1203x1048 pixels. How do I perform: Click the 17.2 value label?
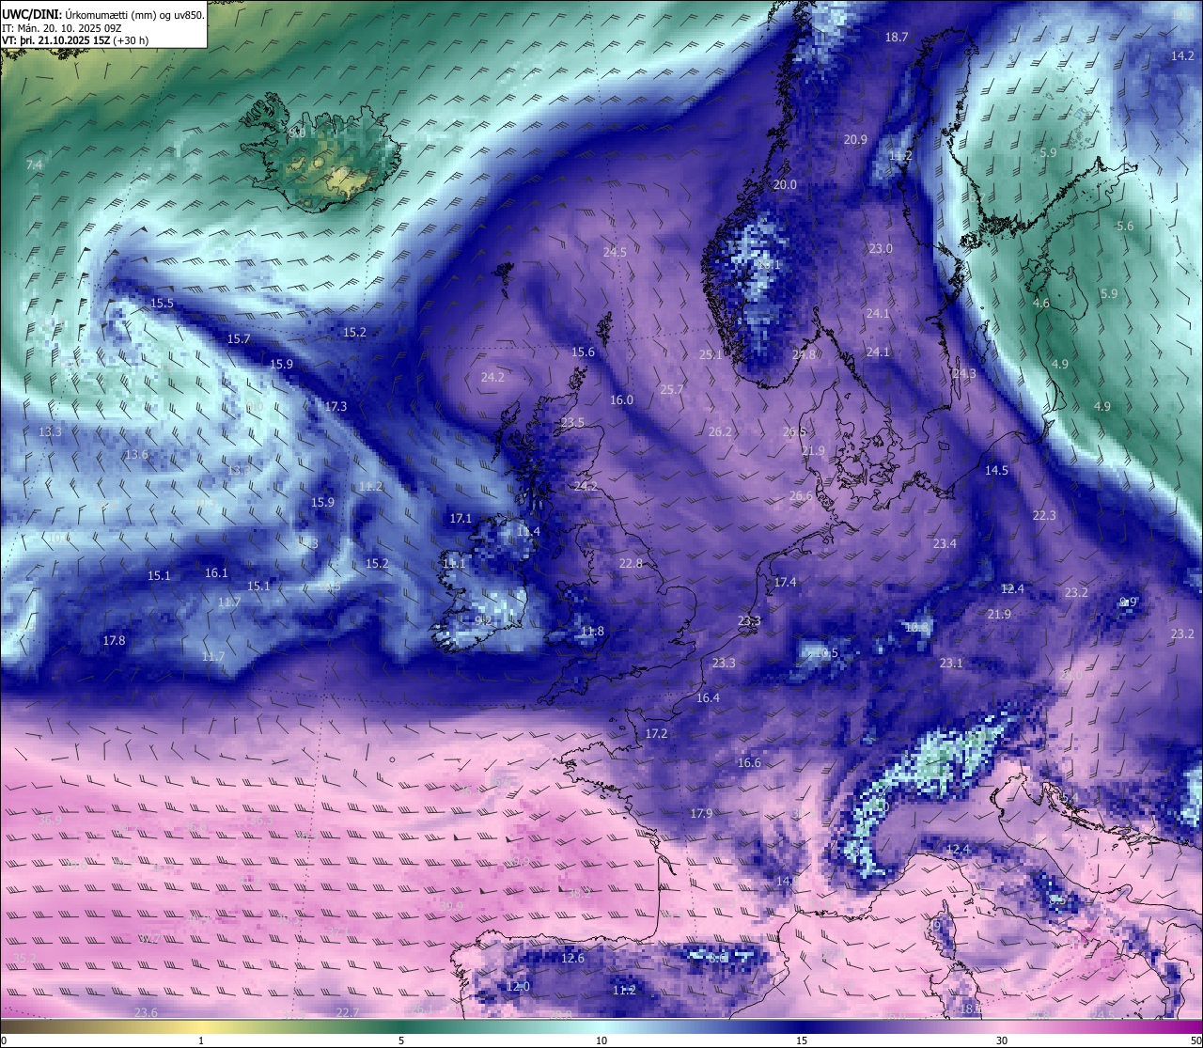coord(656,734)
